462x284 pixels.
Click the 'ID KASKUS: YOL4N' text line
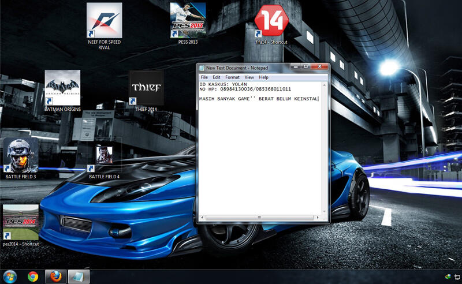[x=223, y=84]
